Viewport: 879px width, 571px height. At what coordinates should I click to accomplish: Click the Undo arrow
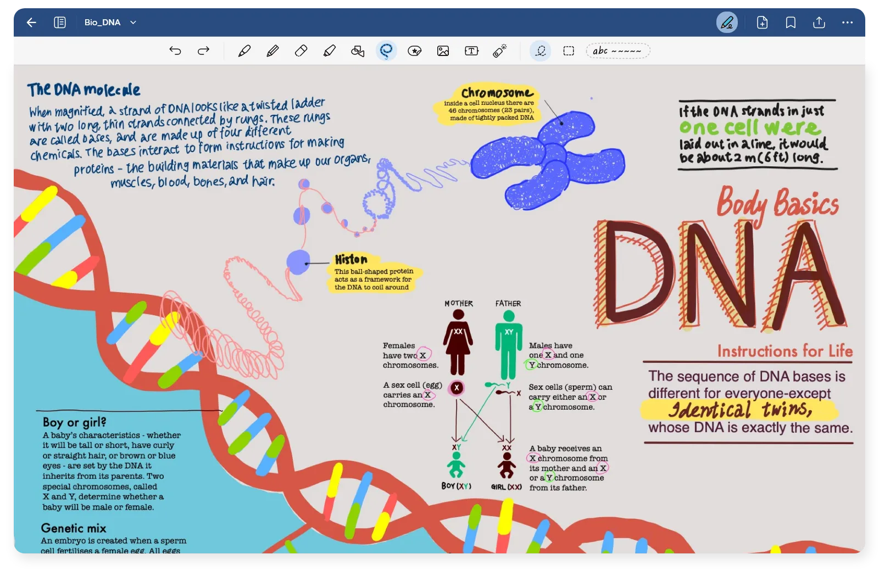pos(175,51)
